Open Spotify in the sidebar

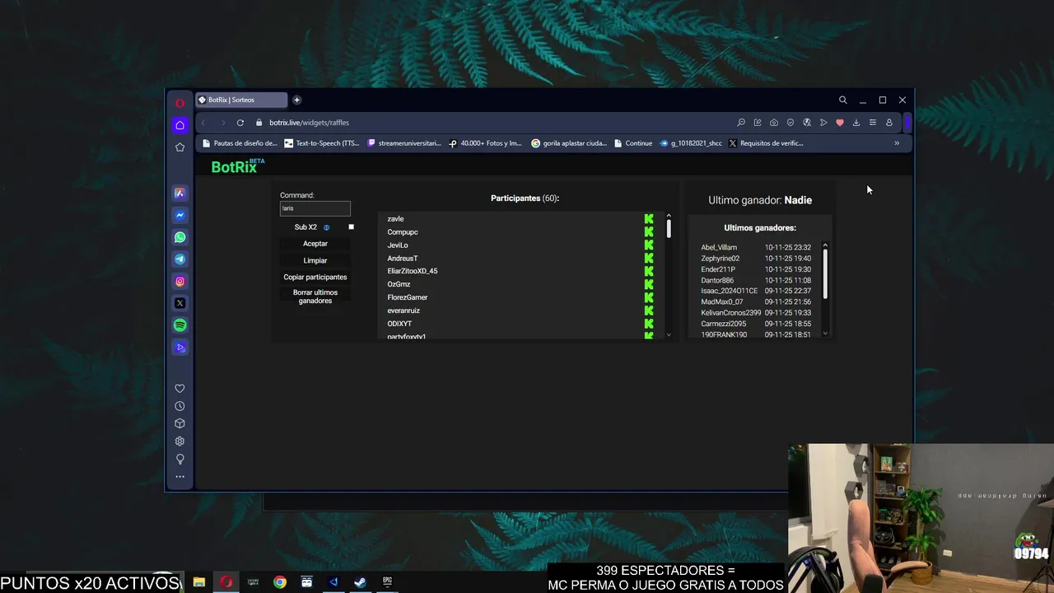coord(180,325)
